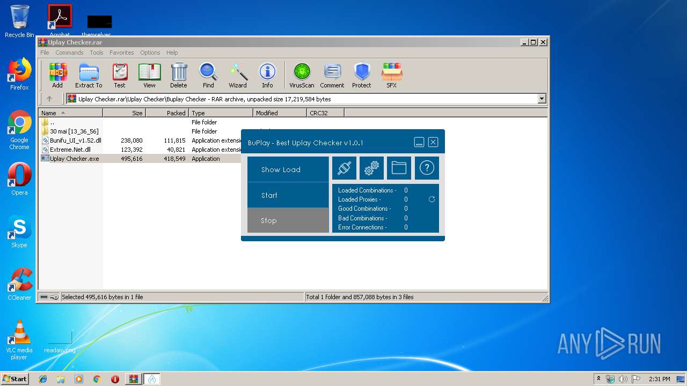Click the View toolbar icon

[149, 75]
